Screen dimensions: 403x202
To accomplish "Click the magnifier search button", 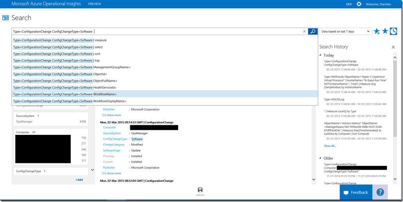I will pos(313,32).
